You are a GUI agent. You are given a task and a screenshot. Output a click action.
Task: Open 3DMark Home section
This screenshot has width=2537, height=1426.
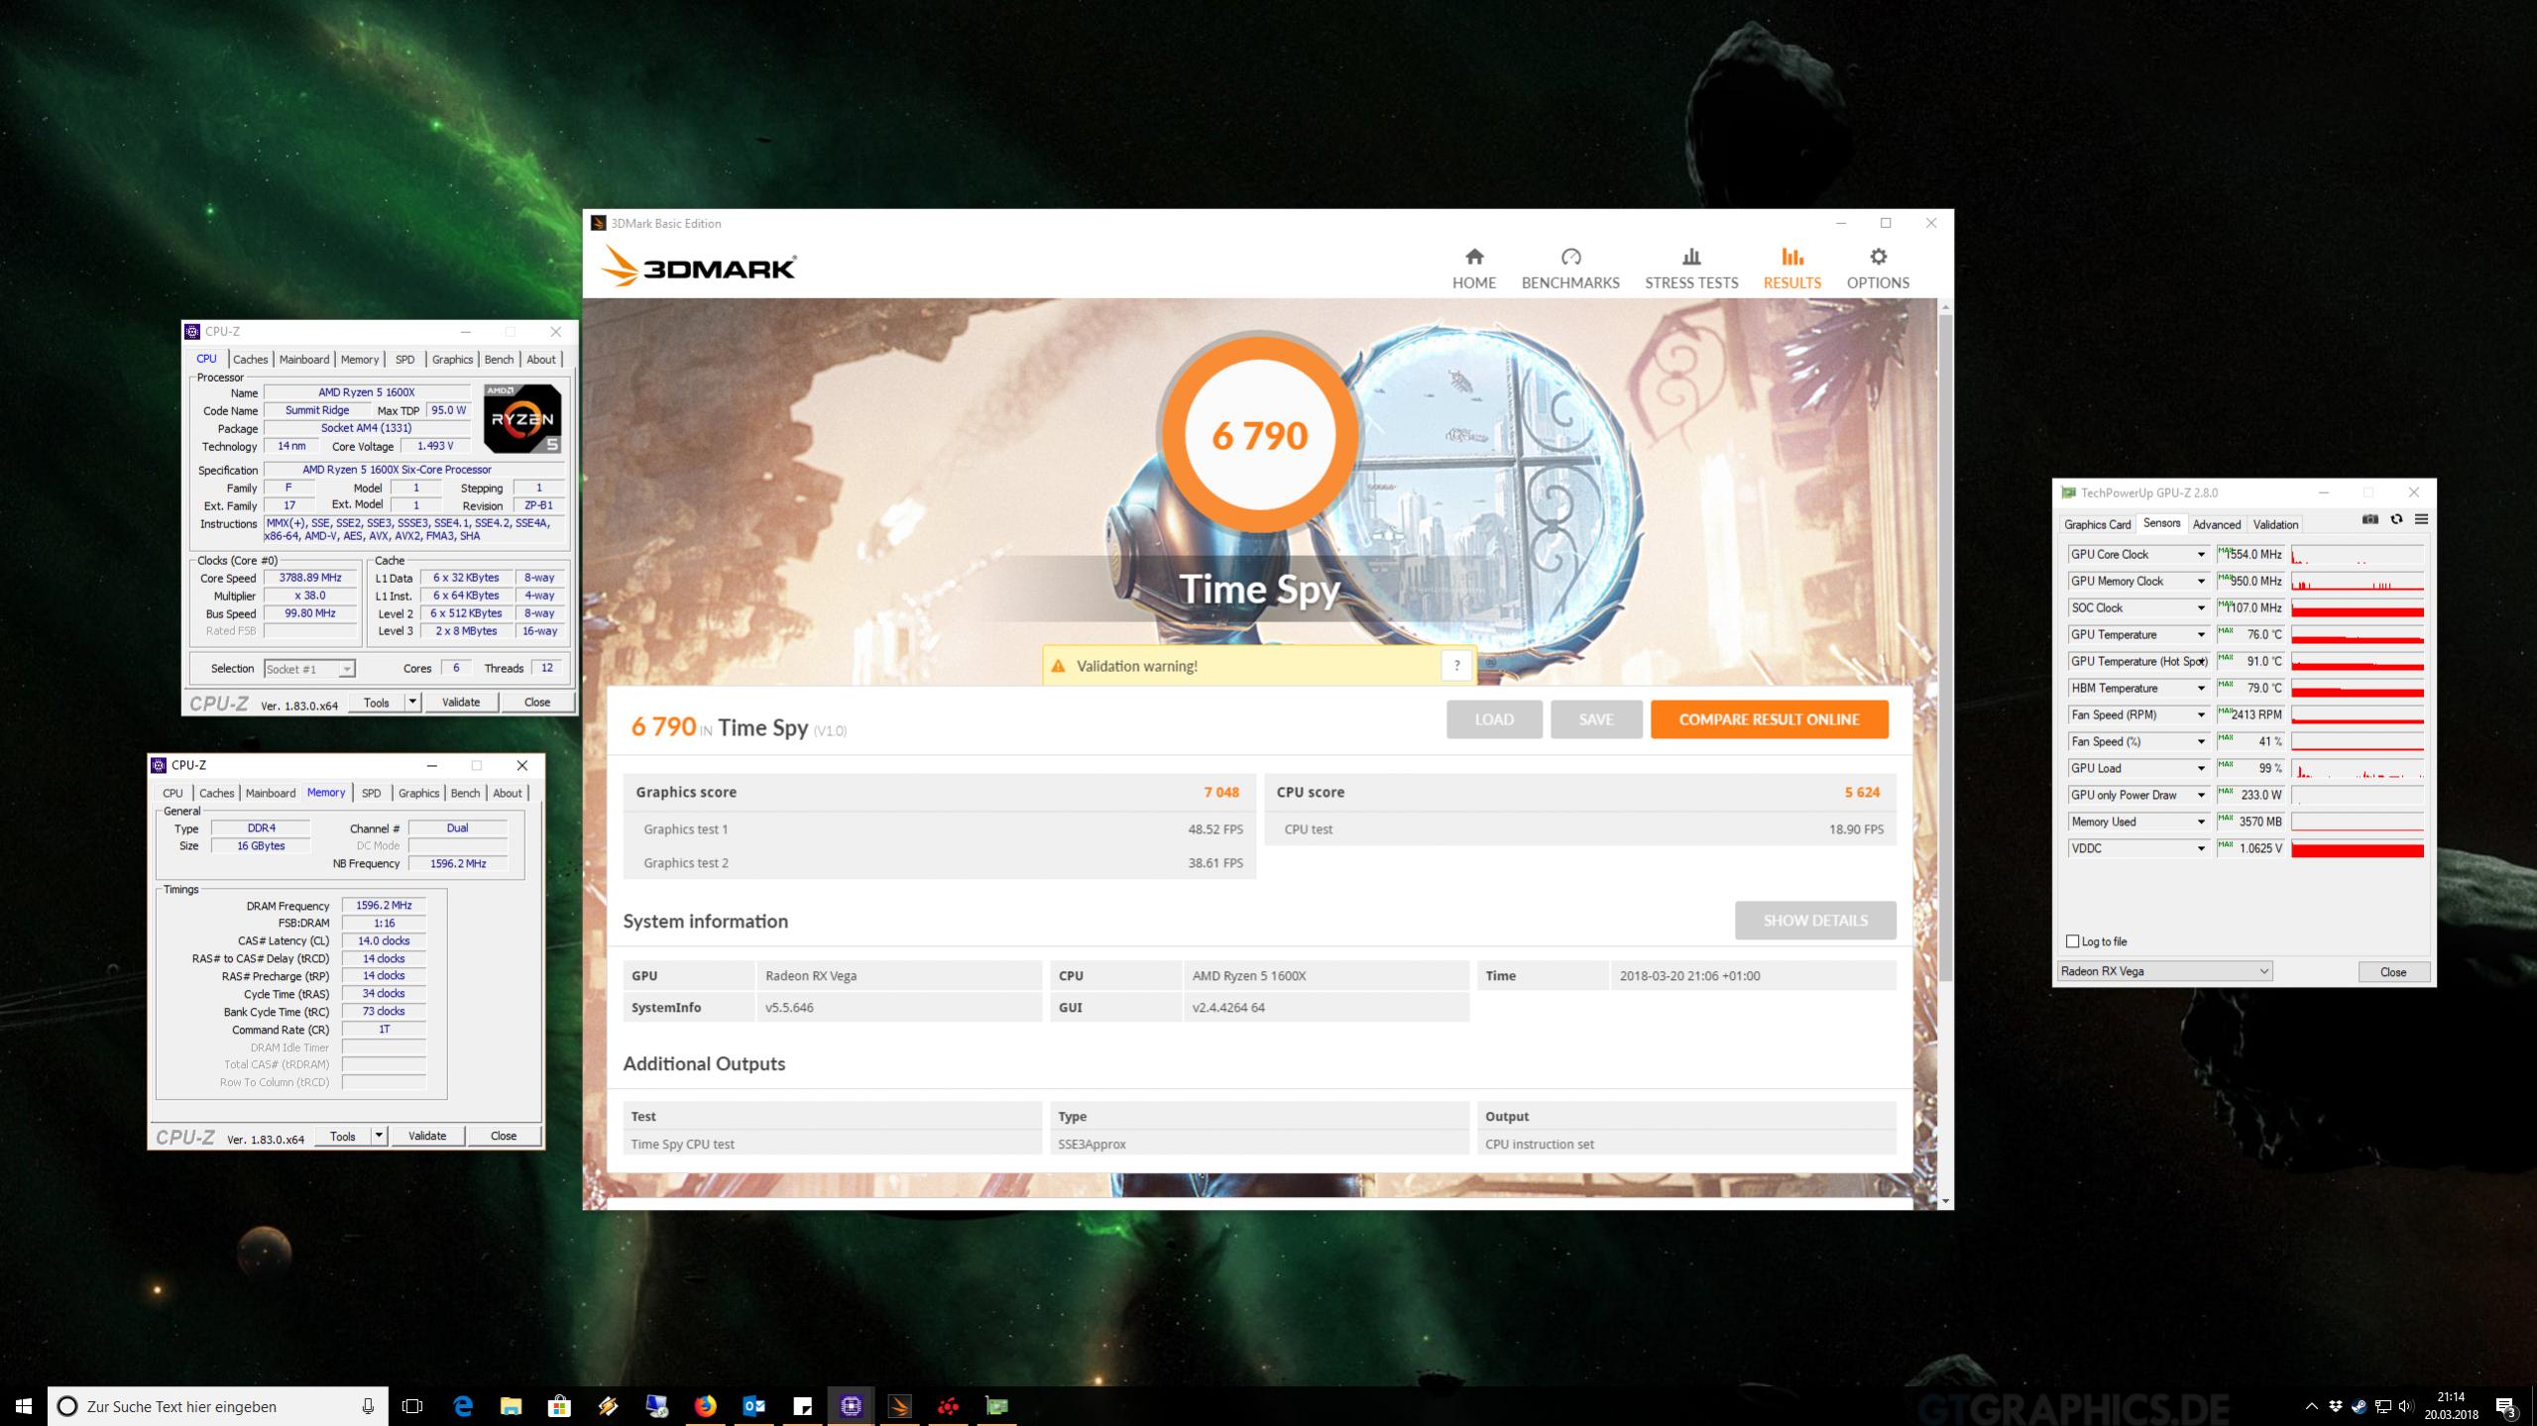pyautogui.click(x=1473, y=269)
